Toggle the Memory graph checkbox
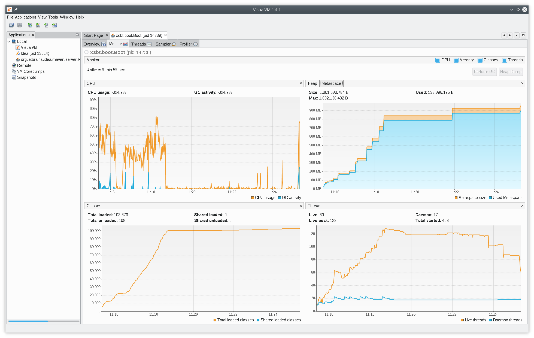The height and width of the screenshot is (338, 534). tap(456, 60)
